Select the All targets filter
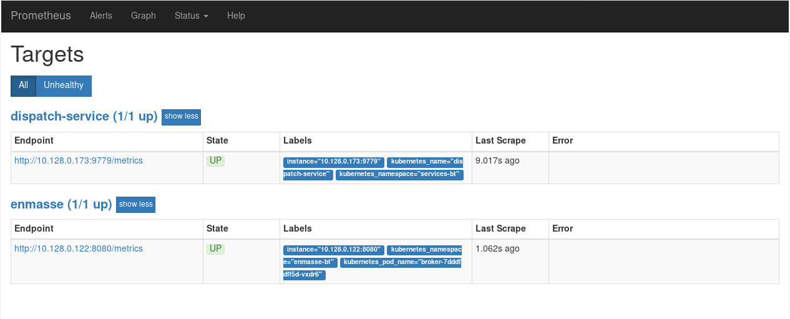 coord(23,86)
